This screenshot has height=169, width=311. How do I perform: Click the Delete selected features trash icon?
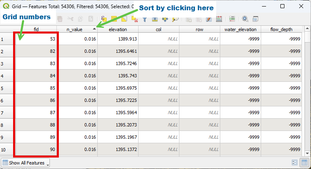tap(60, 19)
